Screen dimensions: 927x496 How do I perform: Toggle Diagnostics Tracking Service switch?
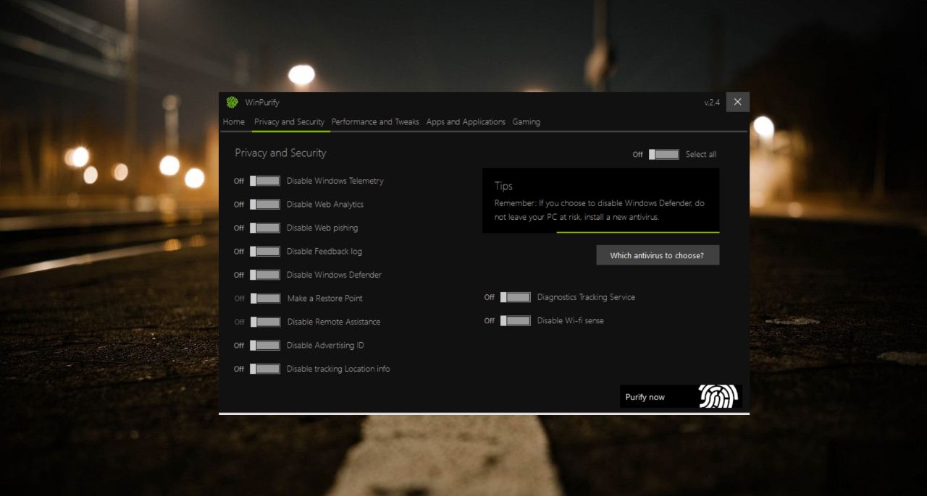516,297
